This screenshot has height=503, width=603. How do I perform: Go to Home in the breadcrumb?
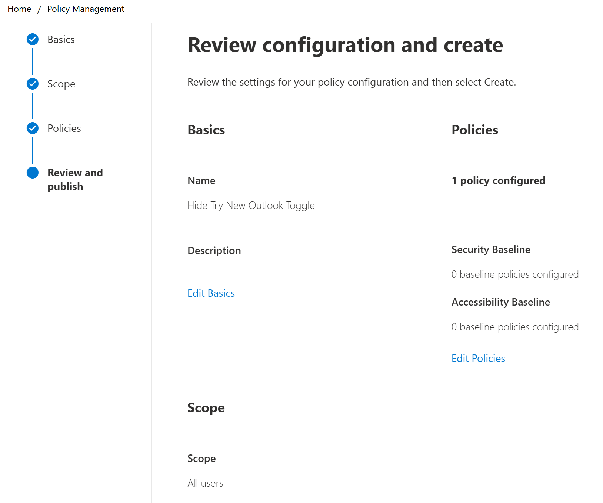(19, 9)
